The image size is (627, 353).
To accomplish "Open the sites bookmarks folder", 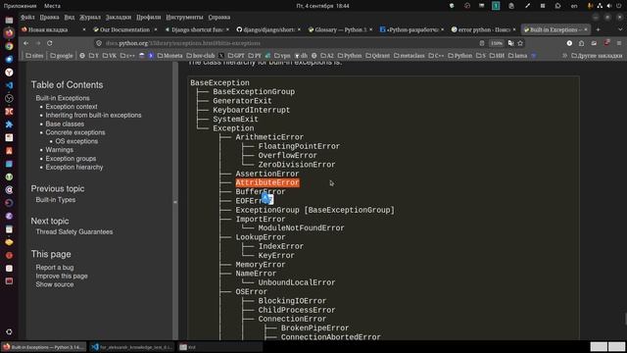I will pos(34,56).
